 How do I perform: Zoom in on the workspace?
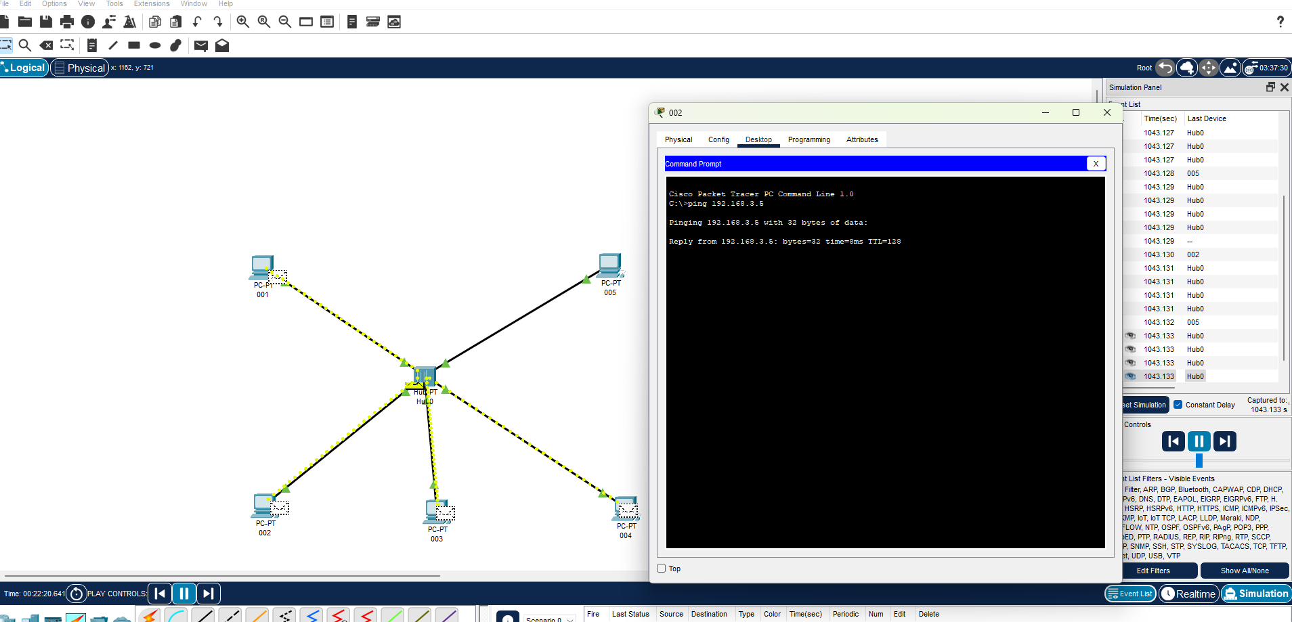coord(243,22)
